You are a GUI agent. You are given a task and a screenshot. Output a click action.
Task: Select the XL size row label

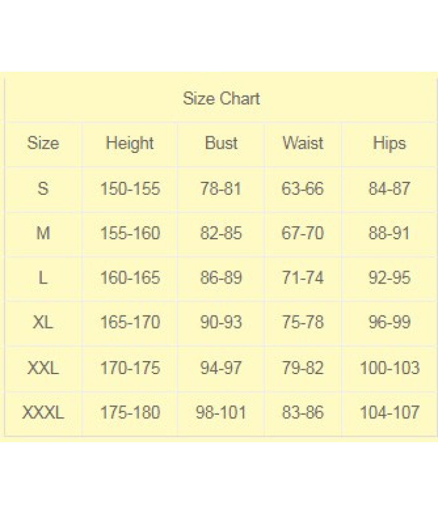[x=43, y=323]
